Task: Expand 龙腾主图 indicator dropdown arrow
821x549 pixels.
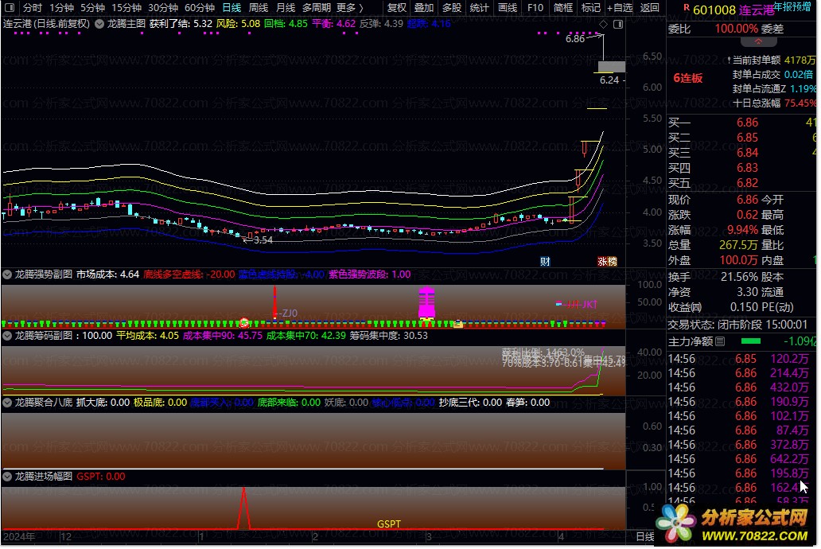Action: point(99,24)
